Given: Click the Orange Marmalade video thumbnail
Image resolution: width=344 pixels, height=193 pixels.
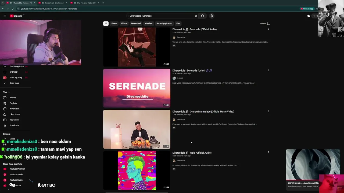Looking at the screenshot, I should [137, 129].
